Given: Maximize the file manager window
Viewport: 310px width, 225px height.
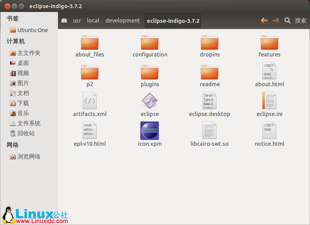Looking at the screenshot, I should [x=21, y=6].
